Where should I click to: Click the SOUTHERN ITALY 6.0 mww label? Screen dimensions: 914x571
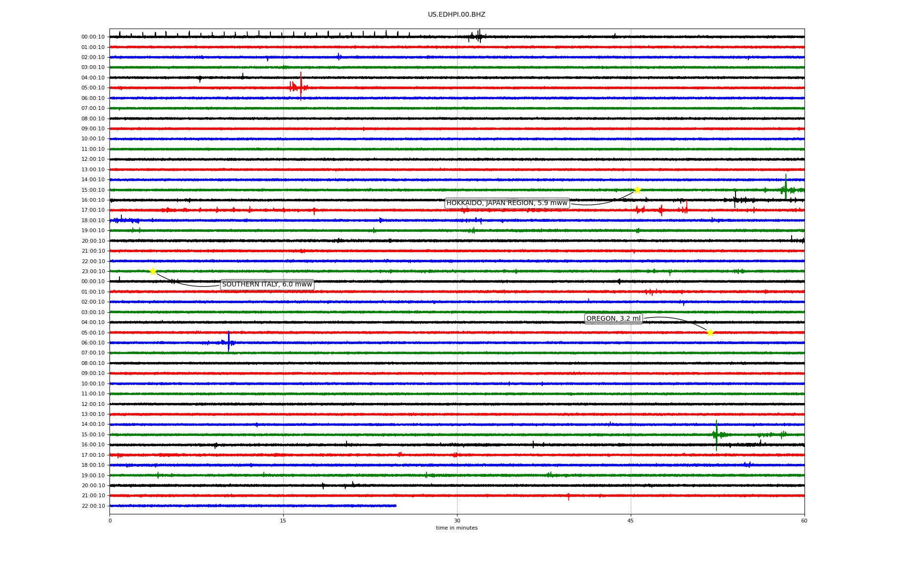[267, 285]
